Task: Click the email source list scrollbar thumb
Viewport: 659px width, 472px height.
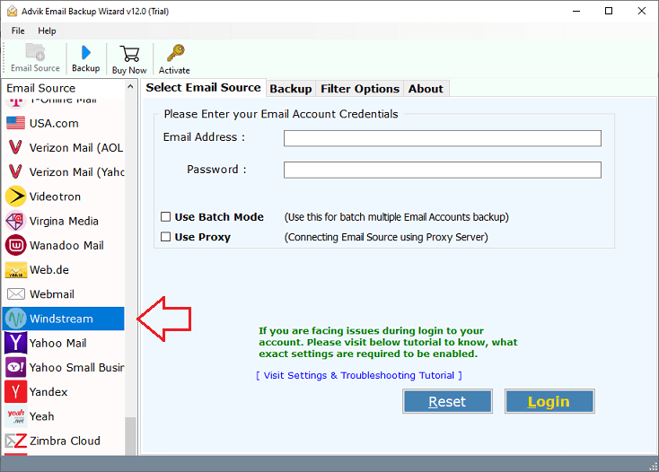Action: [131, 435]
